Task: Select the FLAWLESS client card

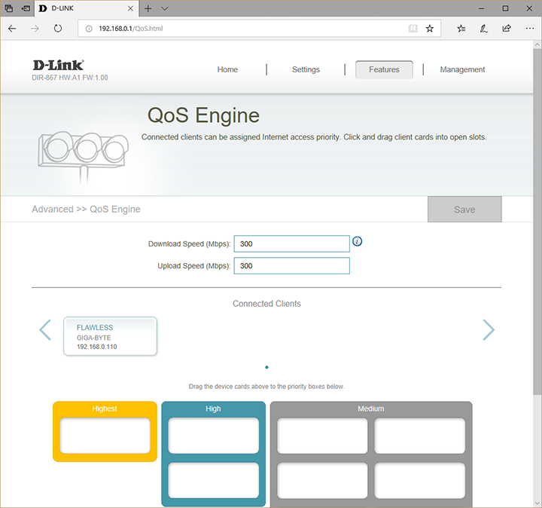Action: click(110, 337)
